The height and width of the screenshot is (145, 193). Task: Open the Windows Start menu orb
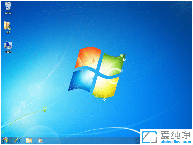pyautogui.click(x=6, y=141)
